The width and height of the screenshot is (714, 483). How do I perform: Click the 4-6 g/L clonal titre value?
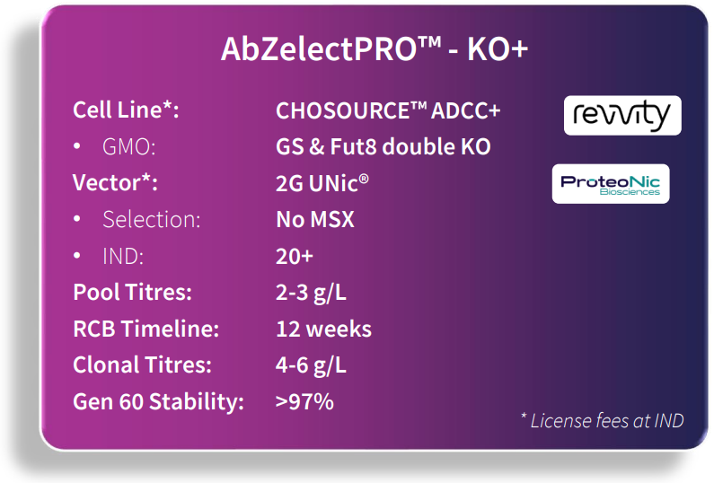[x=312, y=365]
